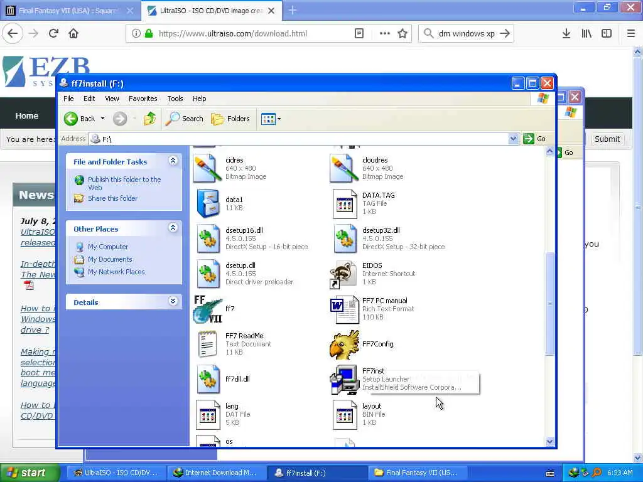This screenshot has height=482, width=643.
Task: Go to My Documents
Action: [x=110, y=259]
